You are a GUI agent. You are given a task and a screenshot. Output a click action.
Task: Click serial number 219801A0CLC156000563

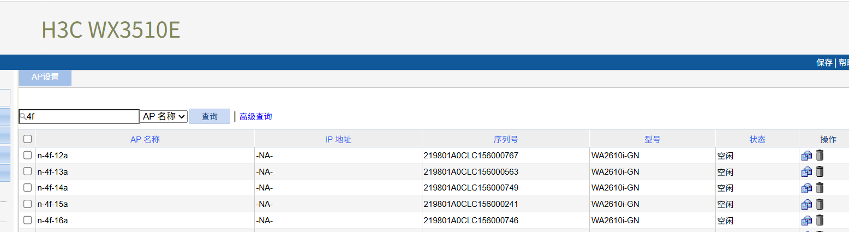tap(471, 172)
